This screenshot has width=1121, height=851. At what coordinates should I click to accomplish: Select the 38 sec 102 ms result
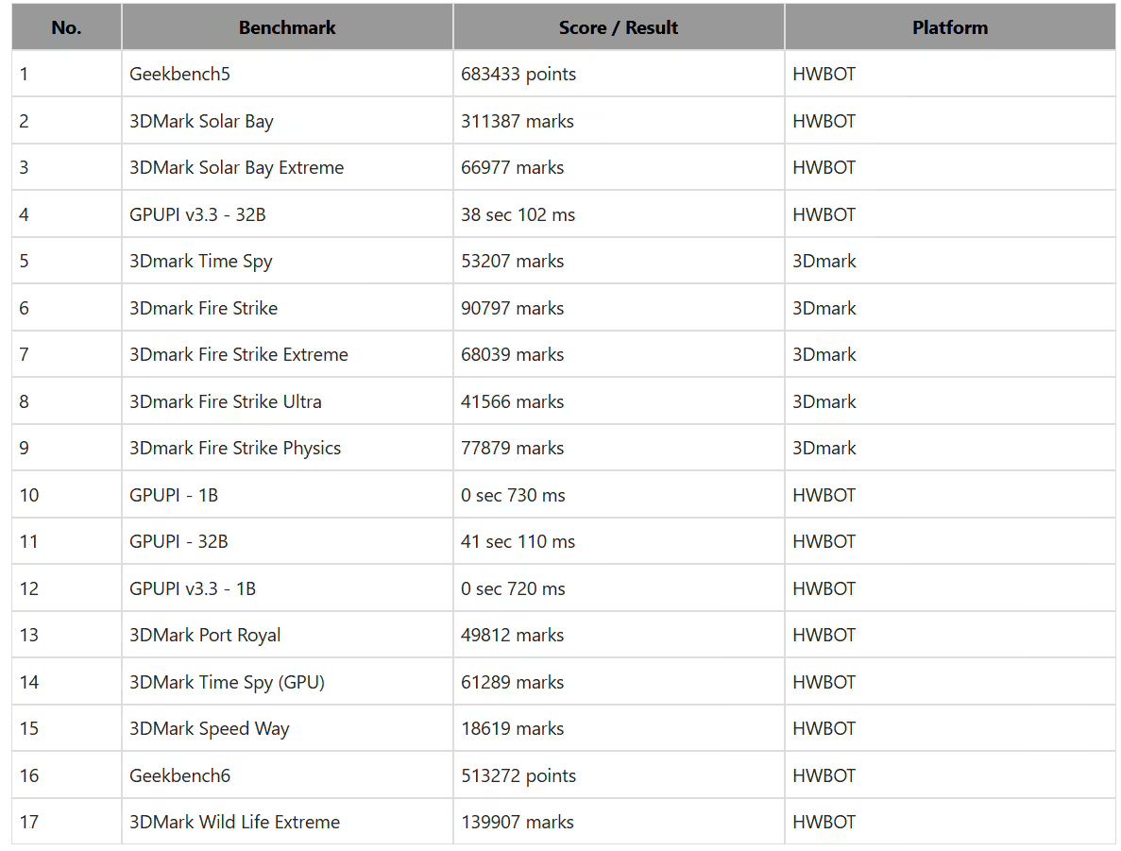(518, 215)
